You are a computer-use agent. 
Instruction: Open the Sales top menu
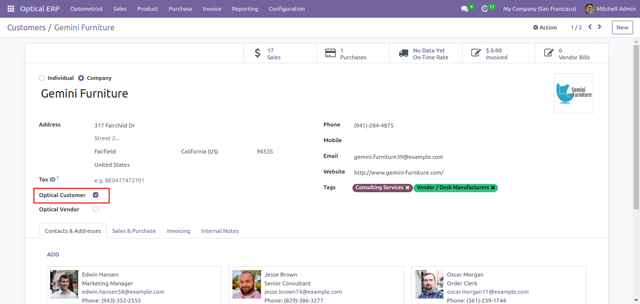tap(120, 9)
